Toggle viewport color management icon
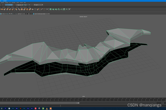Viewport: 166px width, 110px height. 33,14
